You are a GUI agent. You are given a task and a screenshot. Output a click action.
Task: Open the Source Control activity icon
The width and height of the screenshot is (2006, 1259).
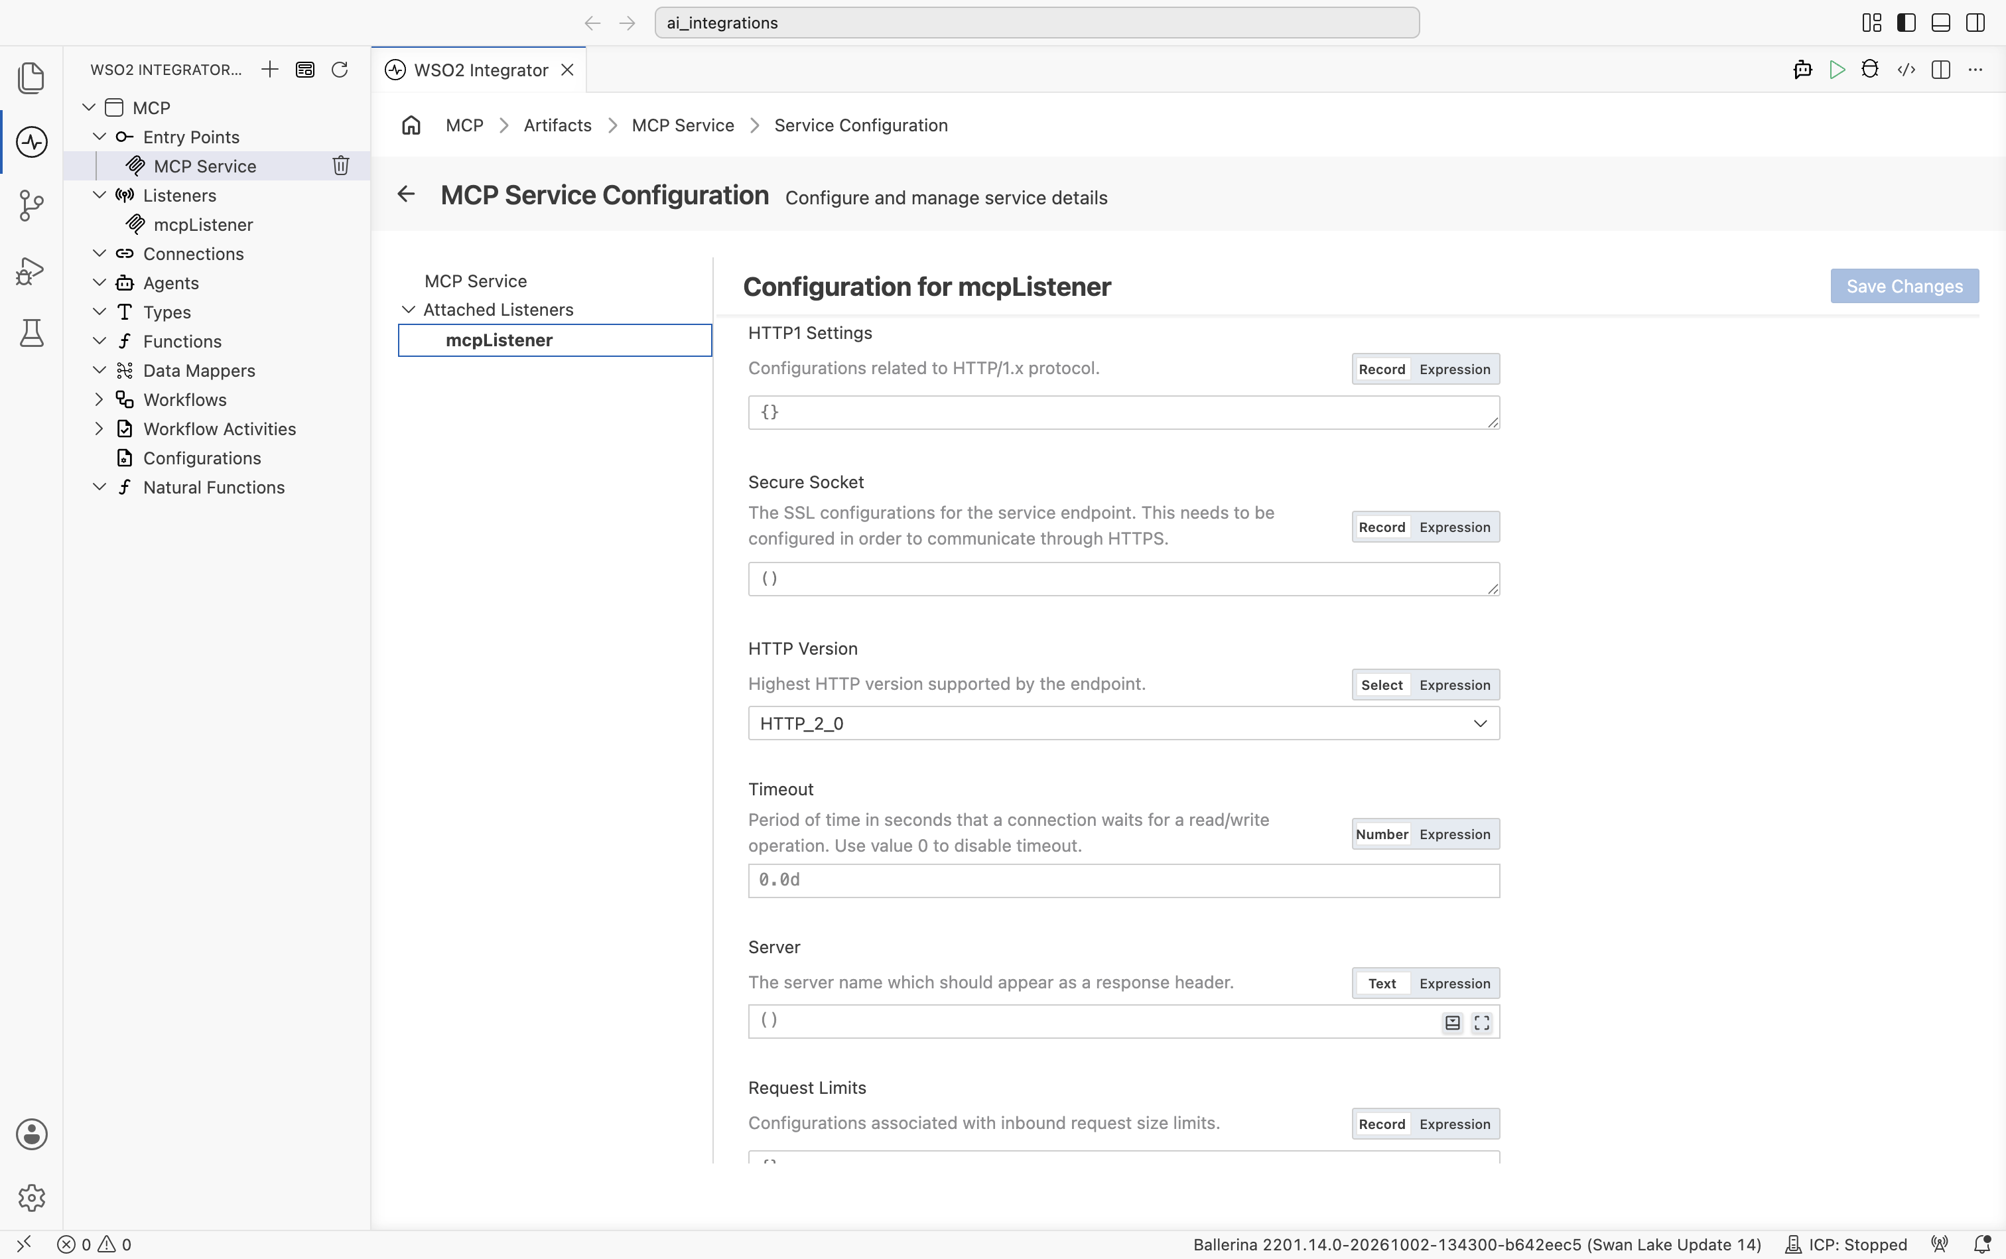click(x=31, y=206)
